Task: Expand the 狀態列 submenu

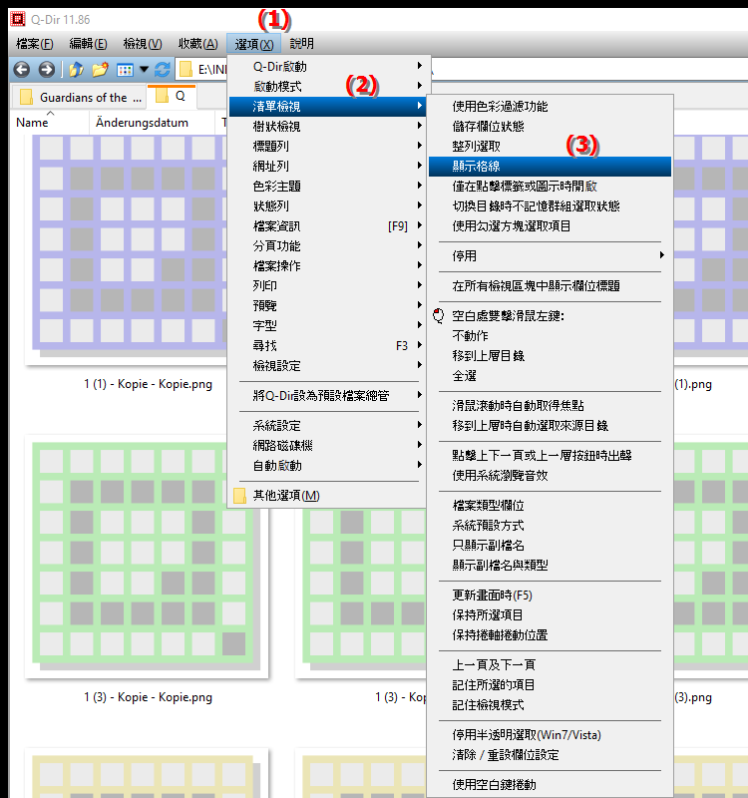Action: [327, 205]
